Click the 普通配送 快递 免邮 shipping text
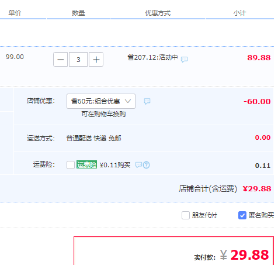Viewport: 278px width, 265px height. (94, 138)
